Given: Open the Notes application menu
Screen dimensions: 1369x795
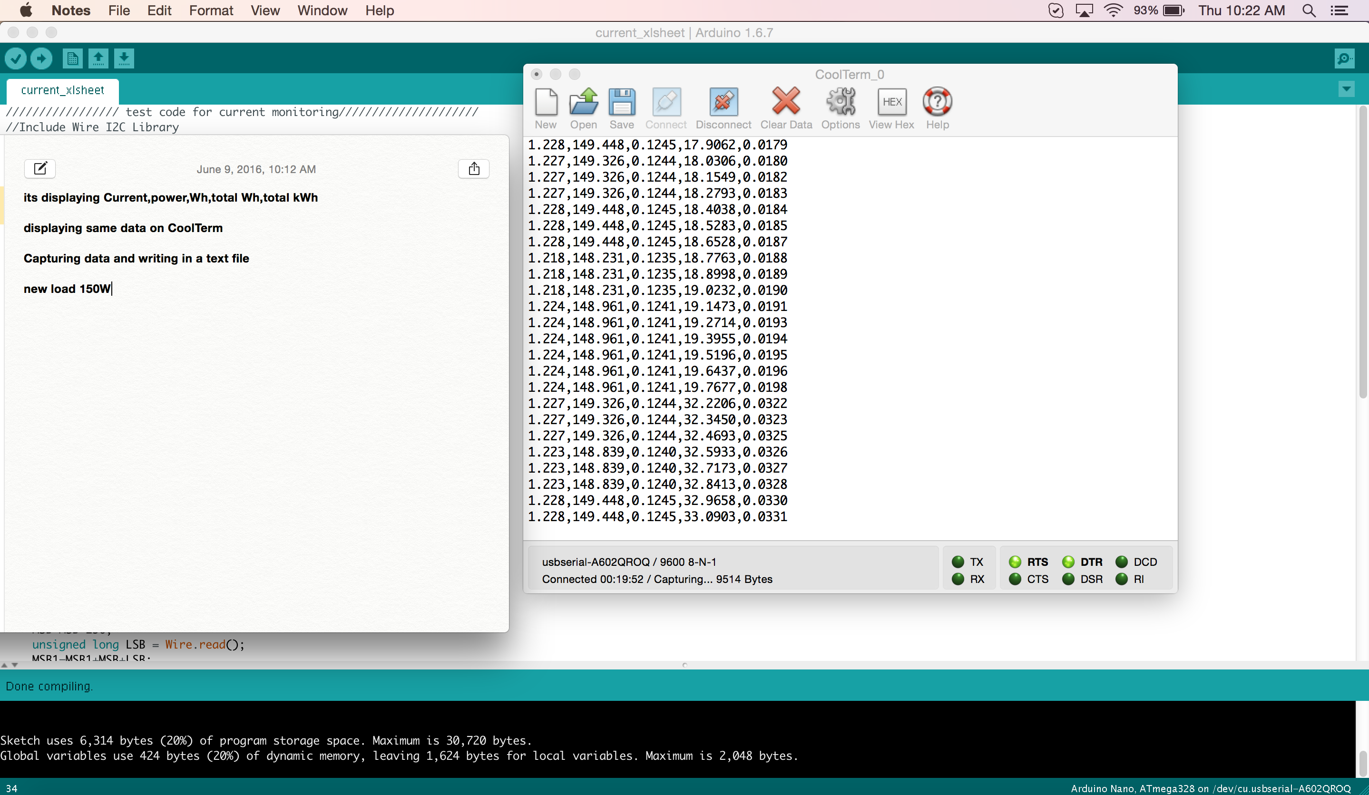Looking at the screenshot, I should pyautogui.click(x=70, y=10).
